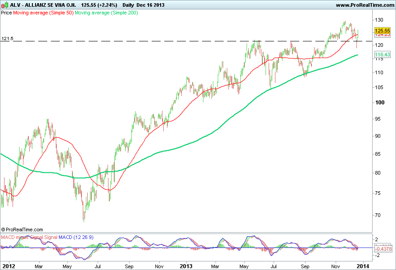The width and height of the screenshot is (396, 270).
Task: Click the Sep label between 2013 and 2014
Action: [x=305, y=266]
